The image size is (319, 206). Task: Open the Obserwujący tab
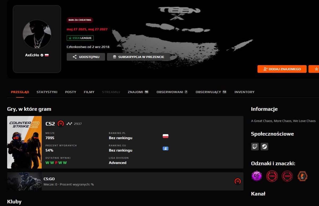click(211, 92)
